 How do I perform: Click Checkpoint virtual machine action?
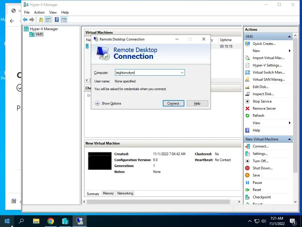(262, 197)
